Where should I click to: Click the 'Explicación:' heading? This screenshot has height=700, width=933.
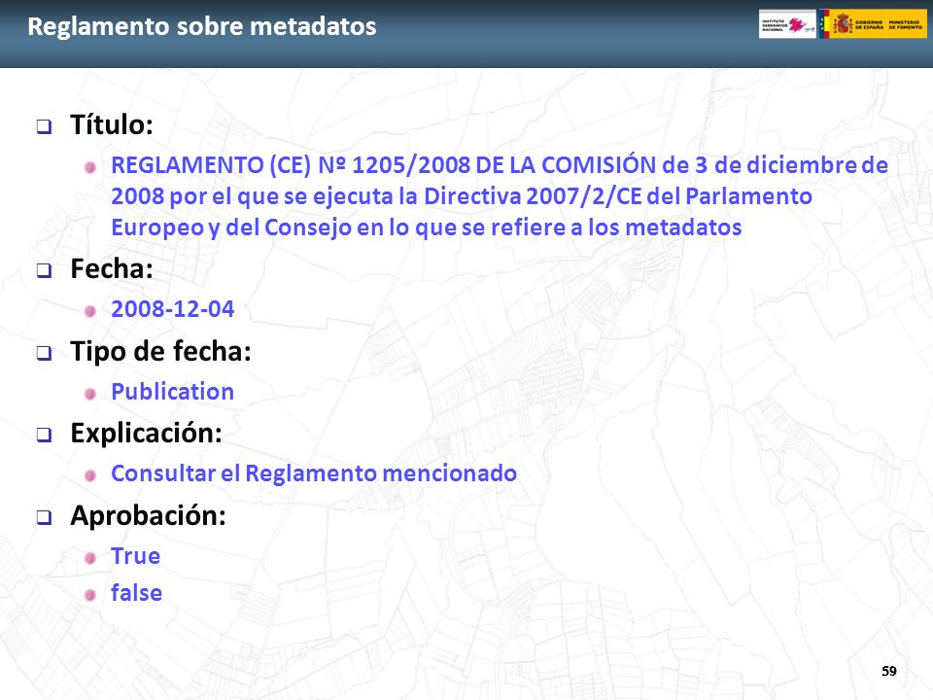point(147,434)
